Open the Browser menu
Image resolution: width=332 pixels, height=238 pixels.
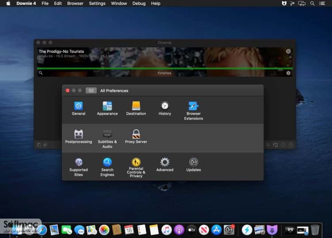(75, 4)
